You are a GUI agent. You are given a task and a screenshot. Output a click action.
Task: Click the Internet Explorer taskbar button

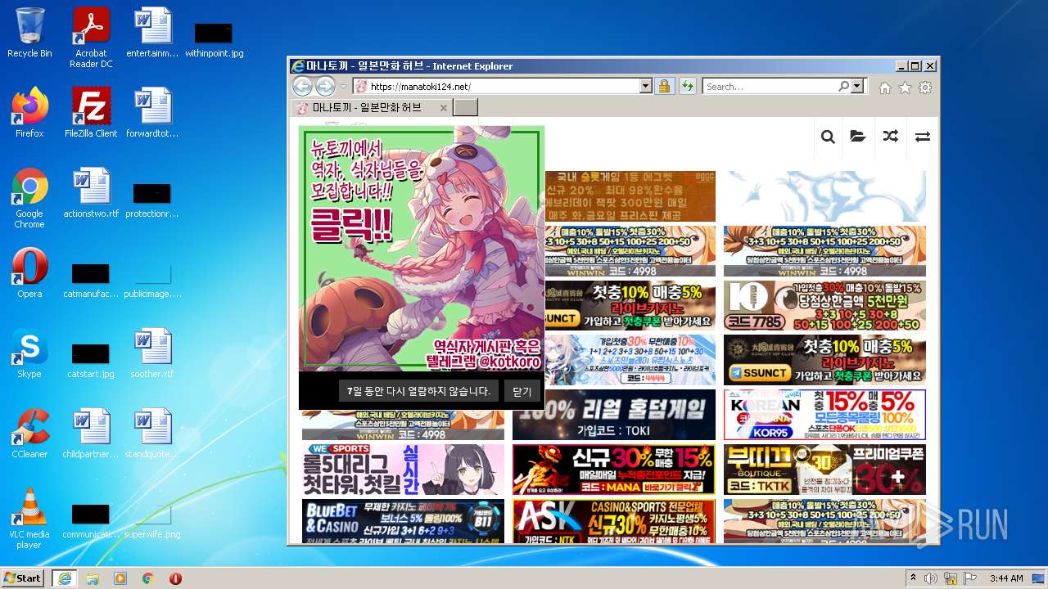(64, 578)
